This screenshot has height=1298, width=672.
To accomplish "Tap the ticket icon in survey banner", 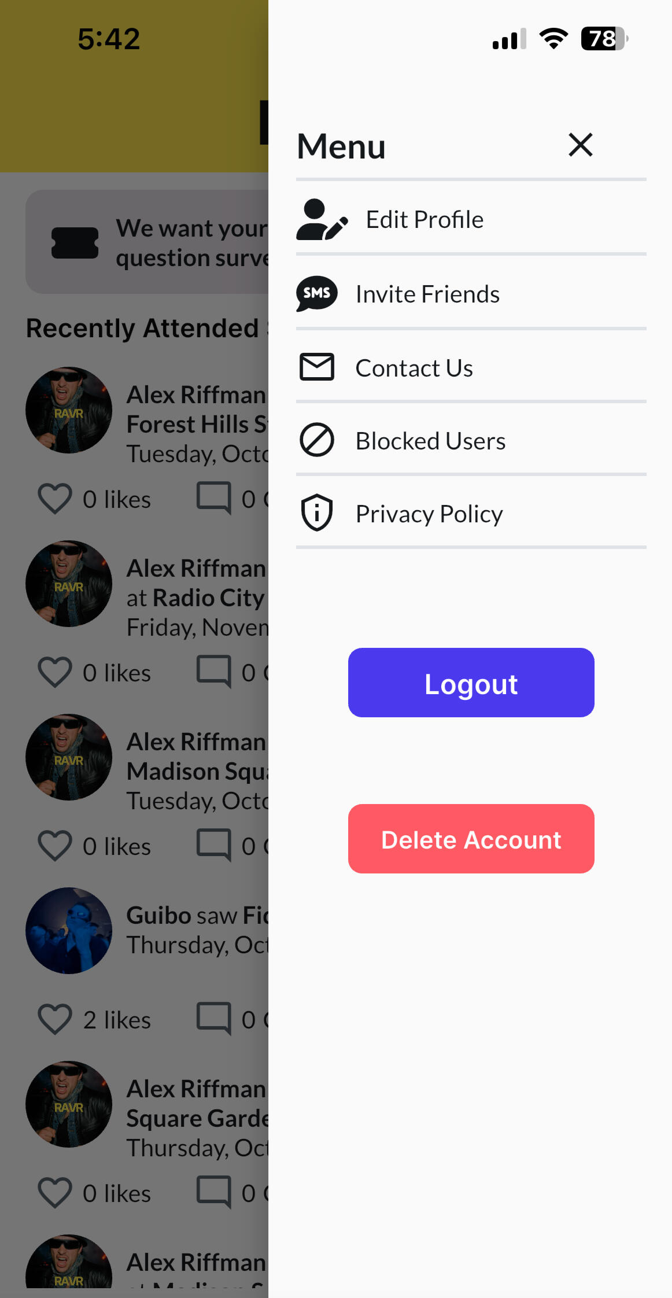I will [x=75, y=243].
